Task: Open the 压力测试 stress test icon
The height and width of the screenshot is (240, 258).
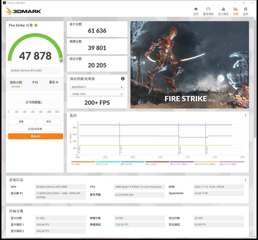Action: point(223,9)
